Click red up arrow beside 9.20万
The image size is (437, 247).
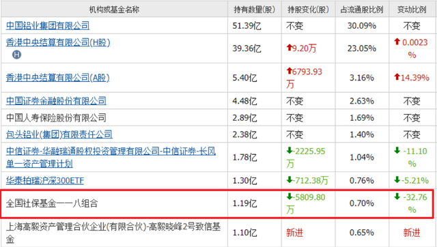click(x=290, y=48)
